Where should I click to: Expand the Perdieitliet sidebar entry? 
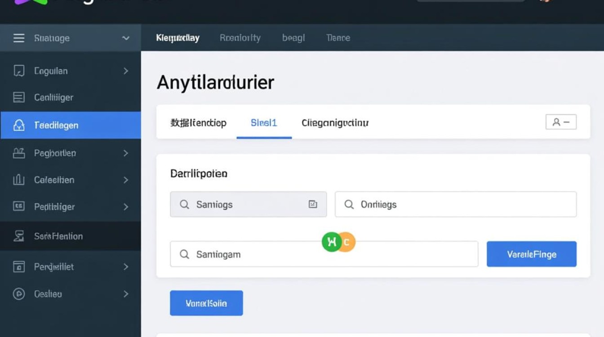pos(125,266)
